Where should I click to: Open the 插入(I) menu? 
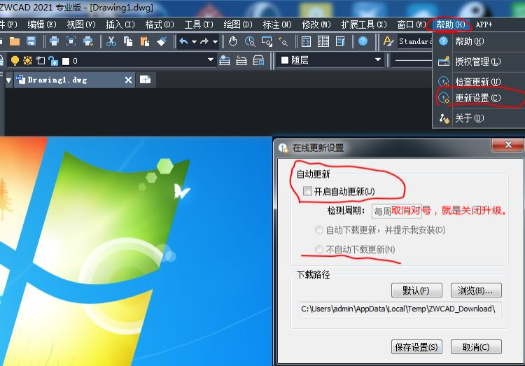(120, 24)
